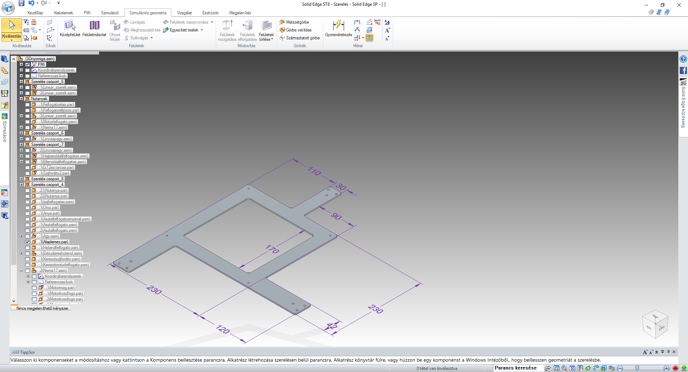Uncheck the Alaplemez.par visibility checkbox
The image size is (688, 372).
pyautogui.click(x=28, y=242)
